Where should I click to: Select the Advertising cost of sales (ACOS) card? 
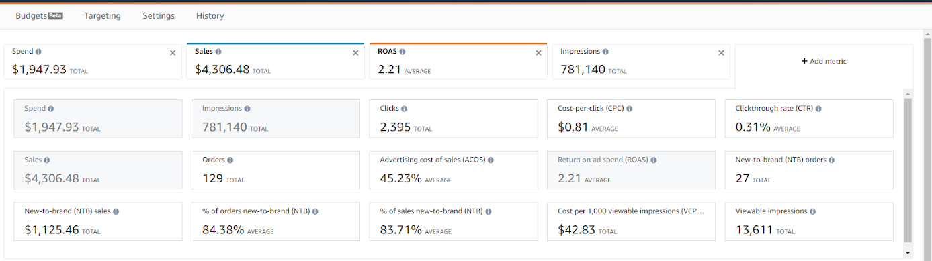[454, 170]
